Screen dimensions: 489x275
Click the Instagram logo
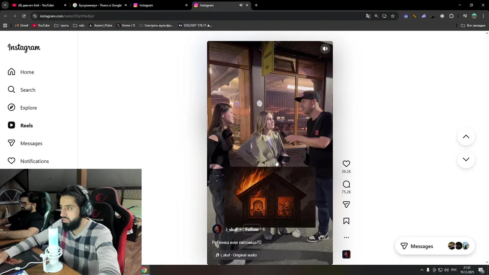(24, 48)
